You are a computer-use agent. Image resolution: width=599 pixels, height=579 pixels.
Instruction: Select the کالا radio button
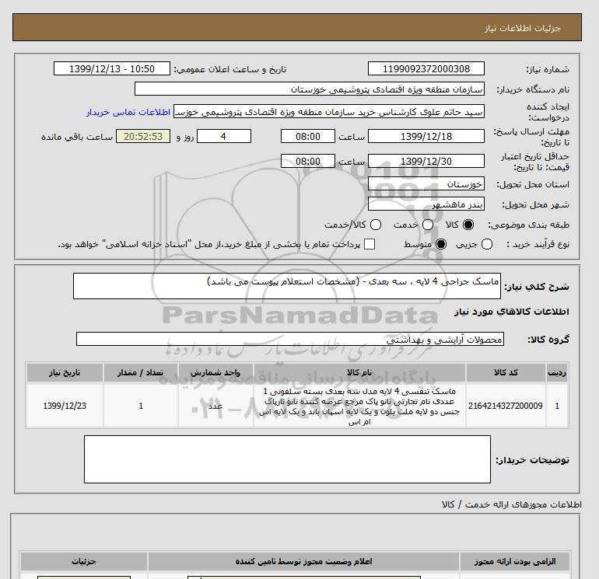coord(468,225)
